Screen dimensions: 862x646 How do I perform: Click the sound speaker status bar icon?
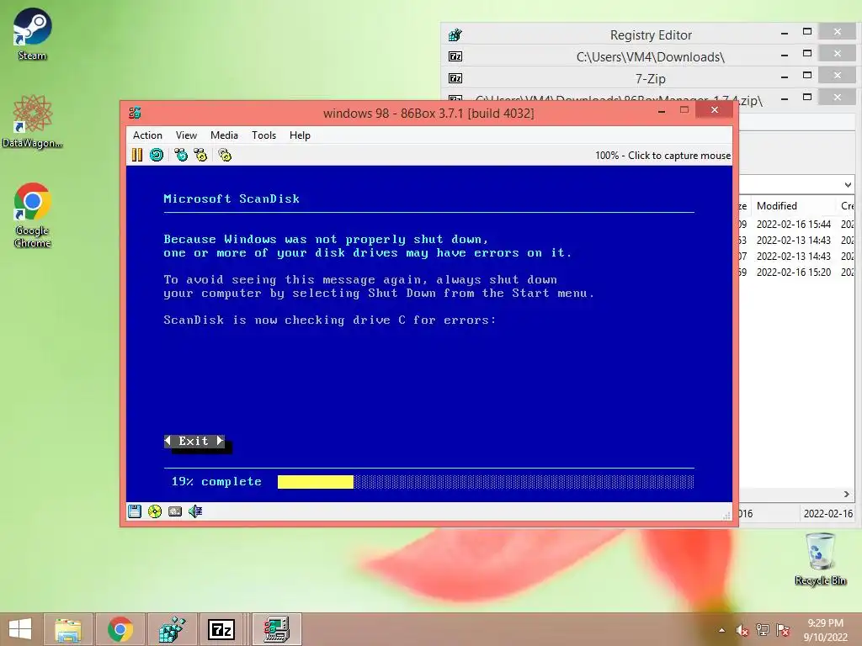(x=195, y=511)
